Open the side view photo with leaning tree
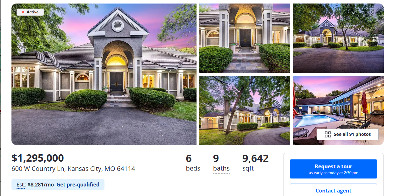This screenshot has height=196, width=394. [x=245, y=110]
